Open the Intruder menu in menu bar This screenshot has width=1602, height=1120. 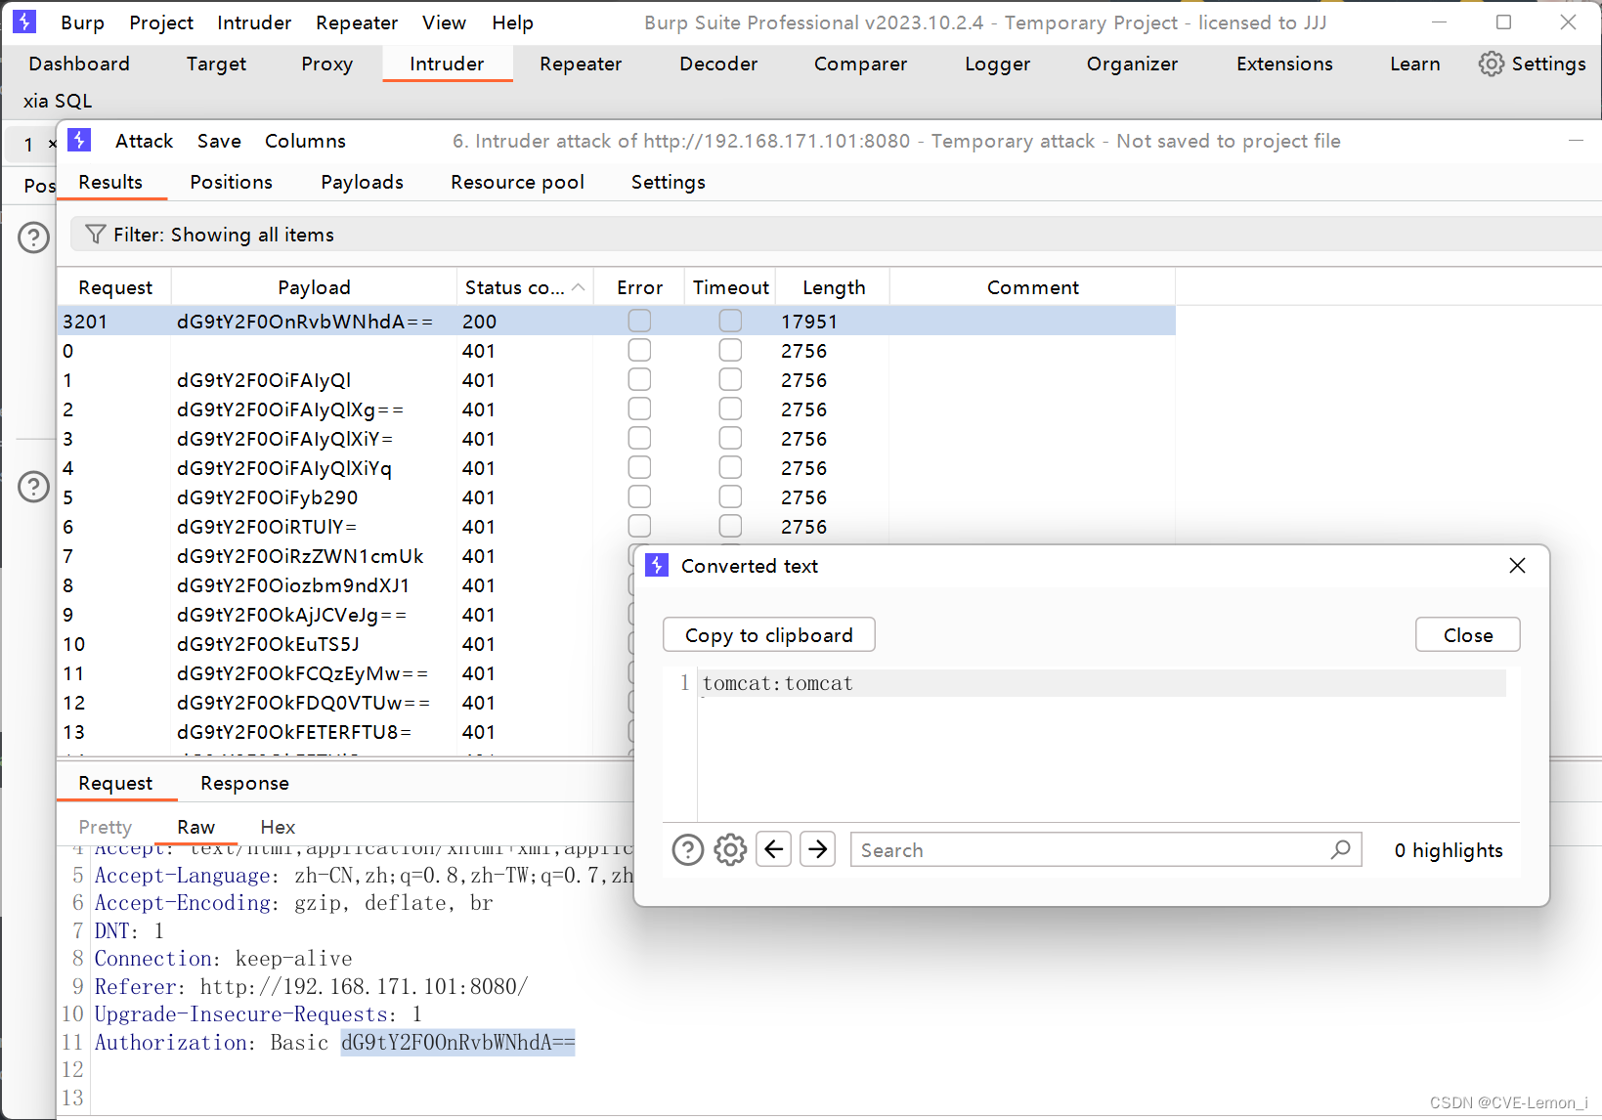point(254,22)
